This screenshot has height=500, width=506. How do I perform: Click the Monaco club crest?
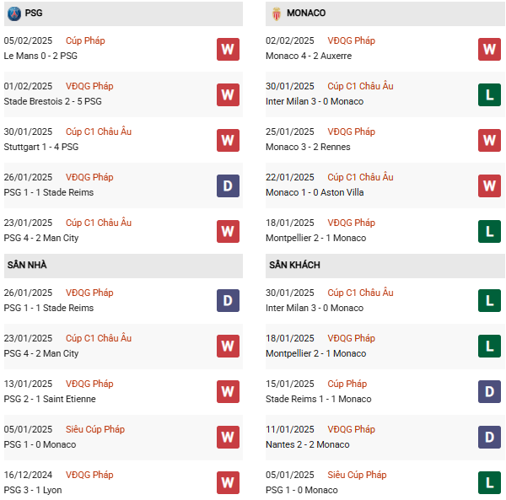[276, 13]
